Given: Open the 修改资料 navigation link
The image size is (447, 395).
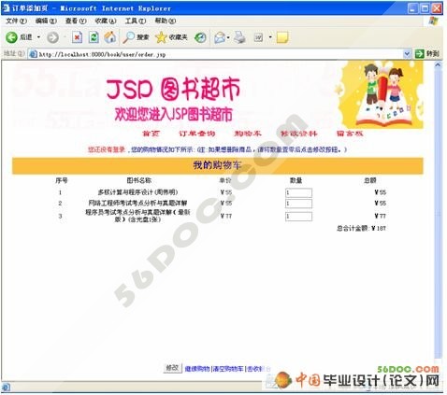Looking at the screenshot, I should click(x=298, y=134).
